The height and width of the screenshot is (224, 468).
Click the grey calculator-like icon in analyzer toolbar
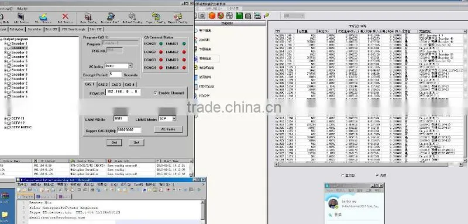tap(247, 16)
